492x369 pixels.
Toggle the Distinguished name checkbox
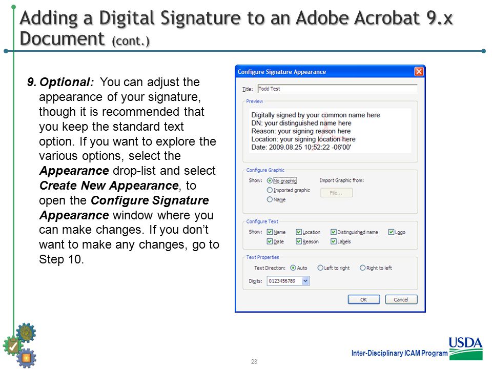point(334,232)
